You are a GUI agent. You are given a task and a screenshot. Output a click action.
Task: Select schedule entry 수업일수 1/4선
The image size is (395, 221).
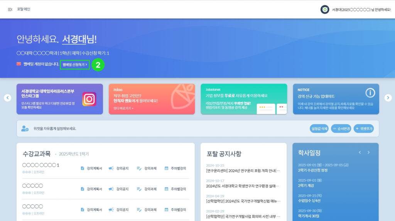click(x=309, y=201)
